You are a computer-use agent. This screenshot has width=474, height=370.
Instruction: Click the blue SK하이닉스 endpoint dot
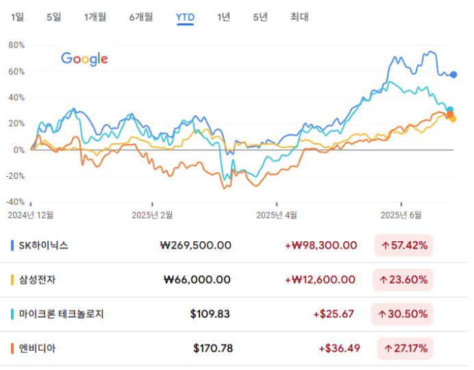(x=453, y=75)
